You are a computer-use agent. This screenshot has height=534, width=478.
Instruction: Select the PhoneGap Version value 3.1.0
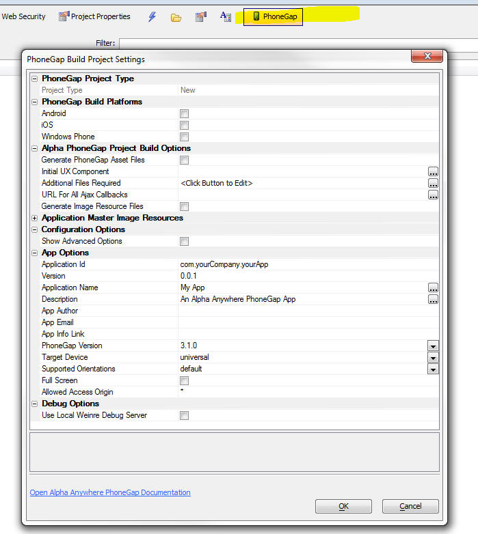189,346
